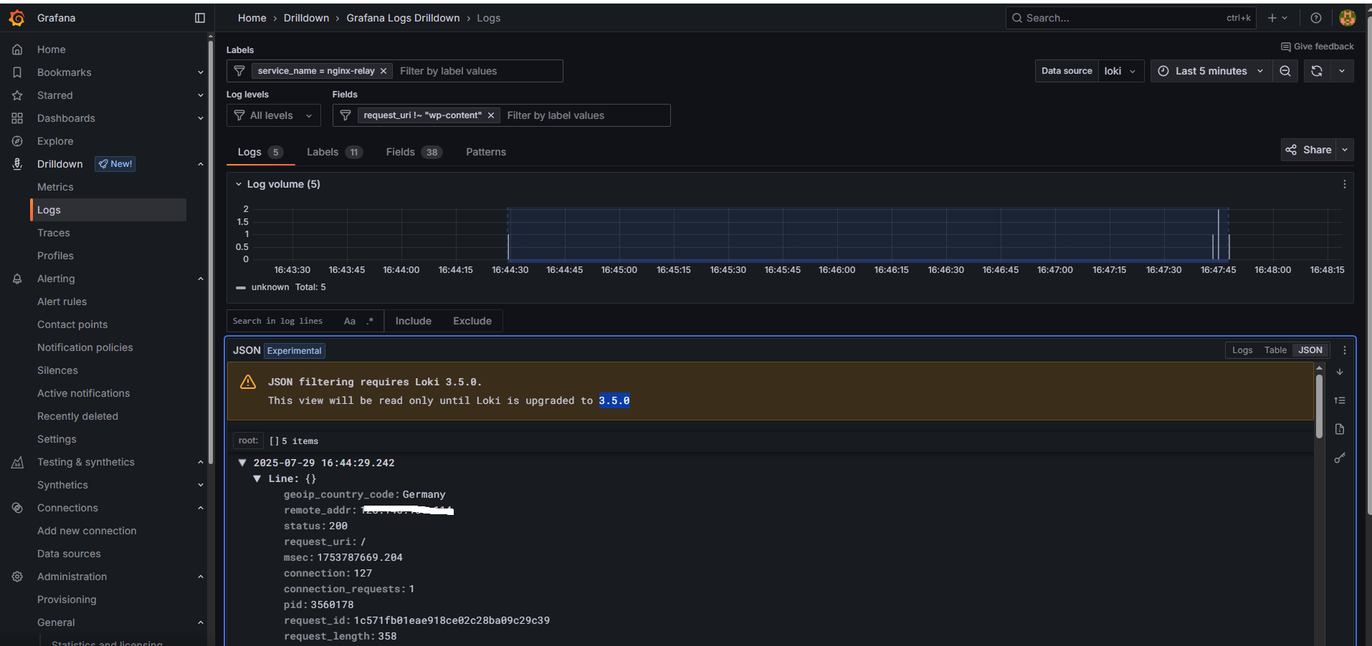The image size is (1372, 646).
Task: Click the Give feedback link
Action: 1317,47
